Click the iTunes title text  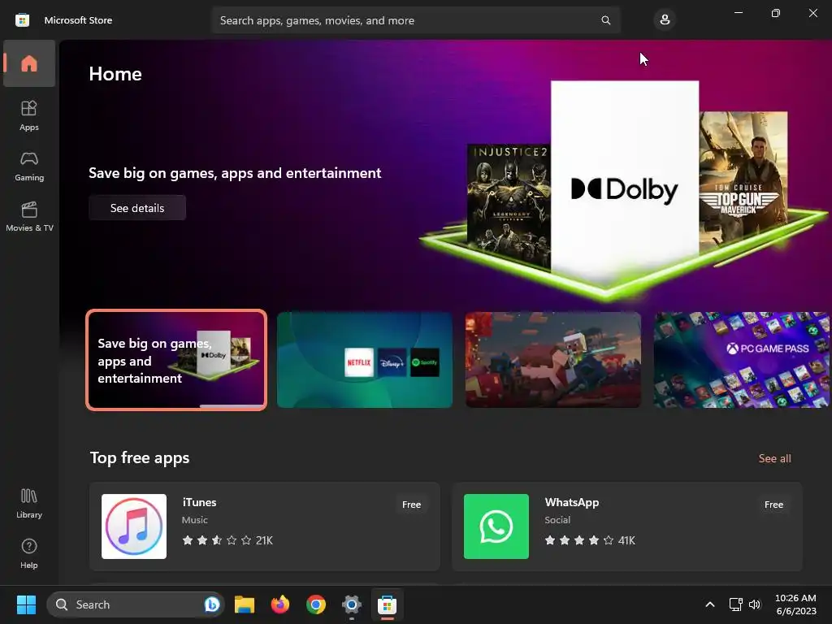point(200,502)
